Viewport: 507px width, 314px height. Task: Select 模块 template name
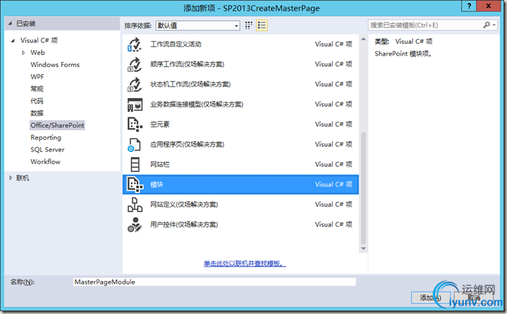pos(157,184)
